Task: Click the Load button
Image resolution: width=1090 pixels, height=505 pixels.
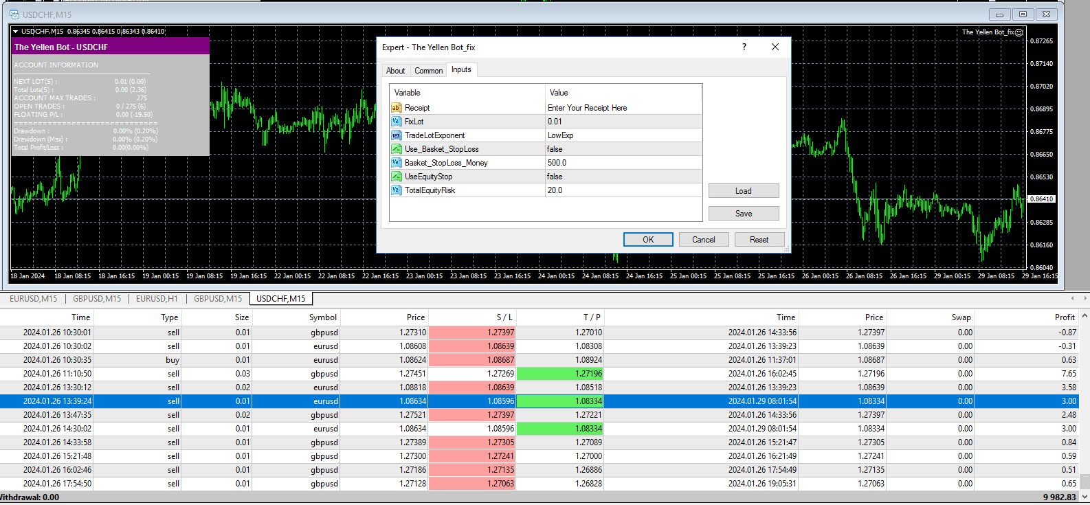Action: (744, 191)
